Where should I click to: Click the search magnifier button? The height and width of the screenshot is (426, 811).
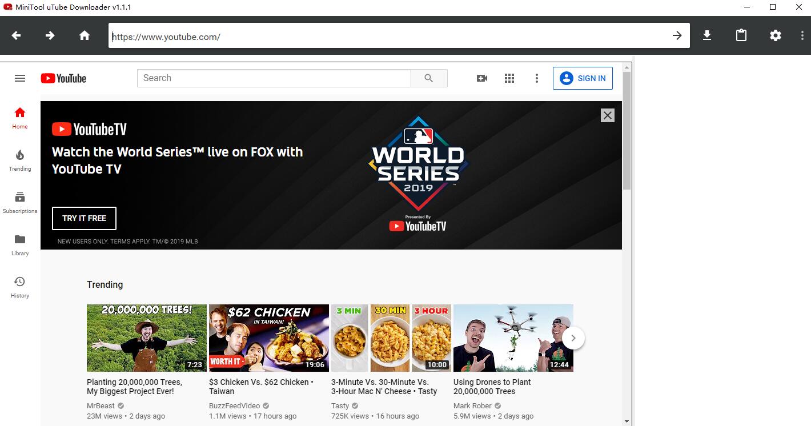pyautogui.click(x=429, y=78)
